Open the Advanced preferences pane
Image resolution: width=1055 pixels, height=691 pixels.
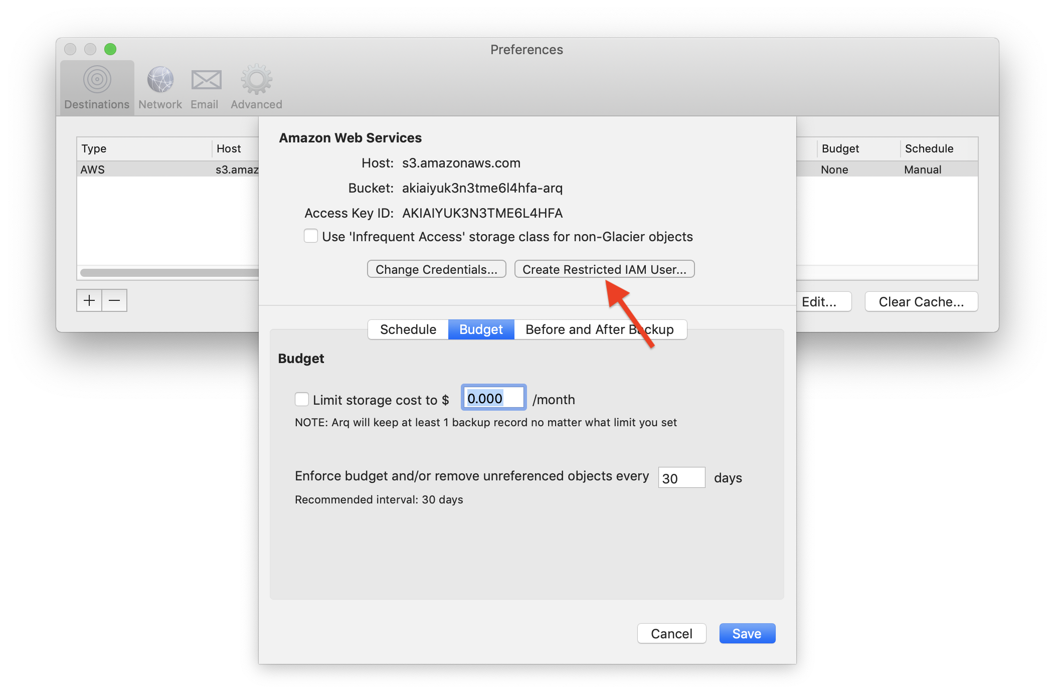click(256, 88)
